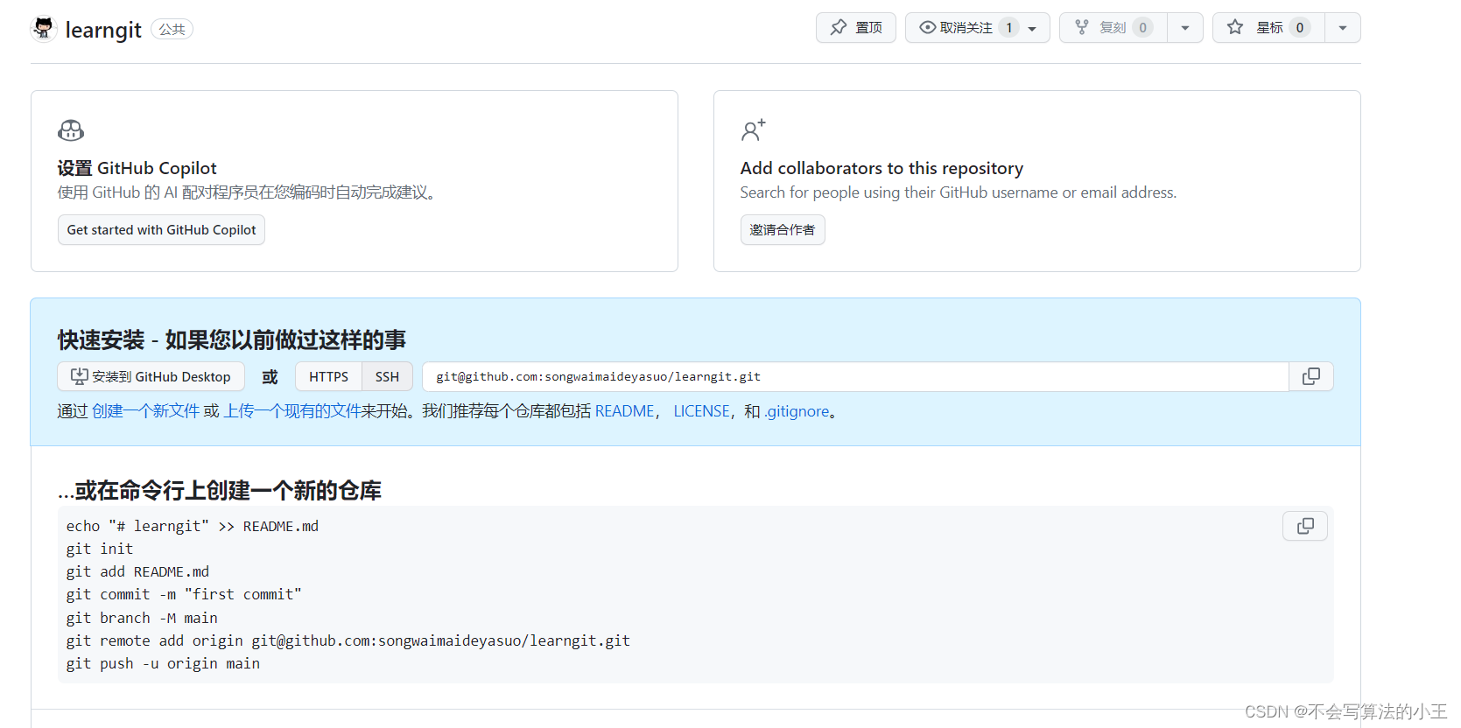Image resolution: width=1461 pixels, height=728 pixels.
Task: Open the 创建一个新文件 link
Action: [x=146, y=411]
